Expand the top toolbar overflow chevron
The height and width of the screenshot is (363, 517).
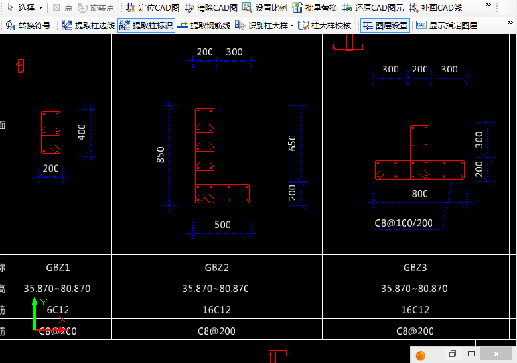pos(488,5)
